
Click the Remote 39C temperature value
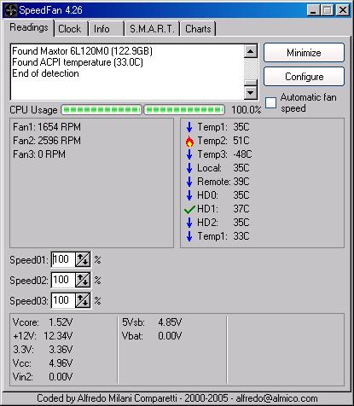[241, 182]
